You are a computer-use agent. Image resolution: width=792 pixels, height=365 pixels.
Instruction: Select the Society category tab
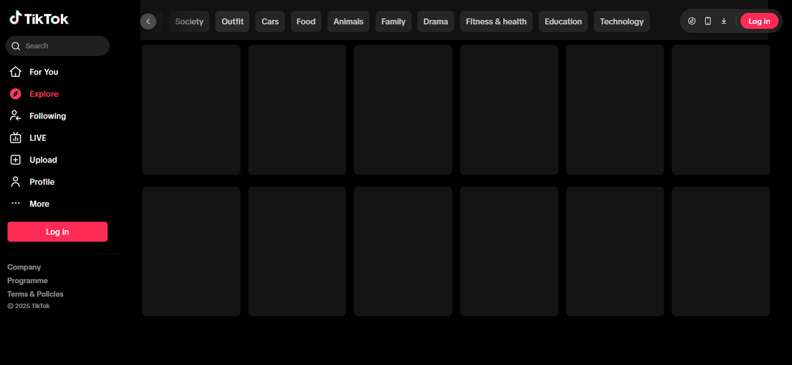click(x=189, y=21)
